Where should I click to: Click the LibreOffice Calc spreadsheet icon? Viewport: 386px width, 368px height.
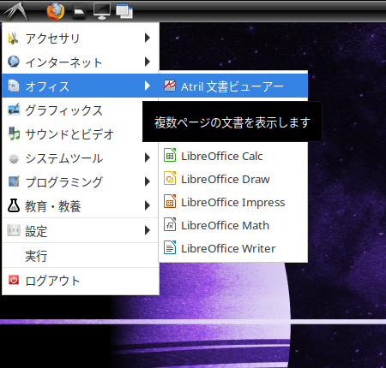(170, 156)
